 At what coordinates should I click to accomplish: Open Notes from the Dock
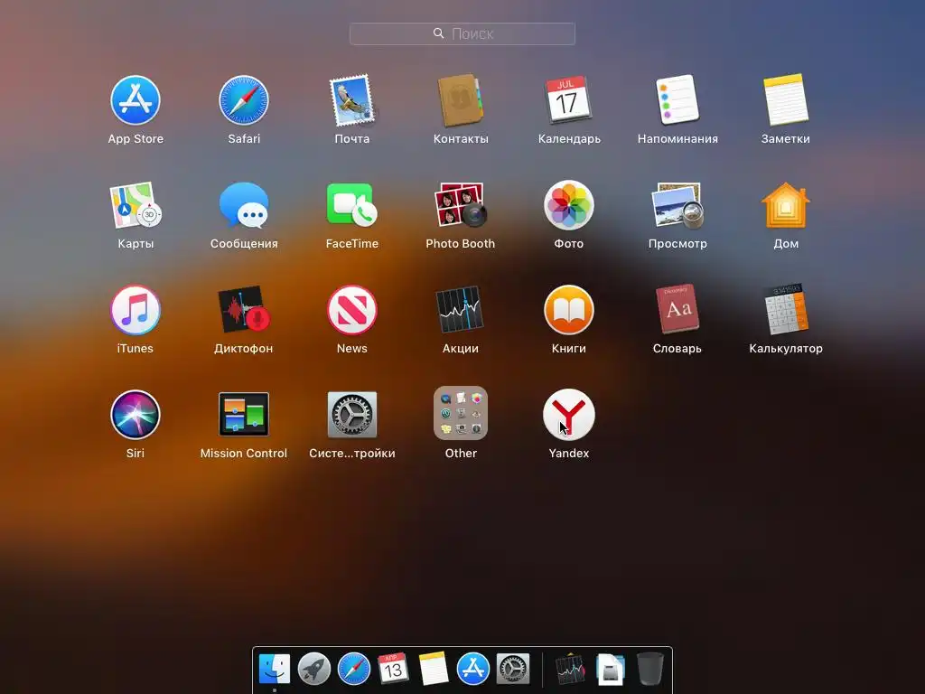[433, 670]
